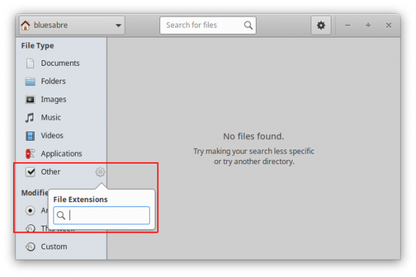Select the Any time radio button
The height and width of the screenshot is (277, 416).
point(31,211)
